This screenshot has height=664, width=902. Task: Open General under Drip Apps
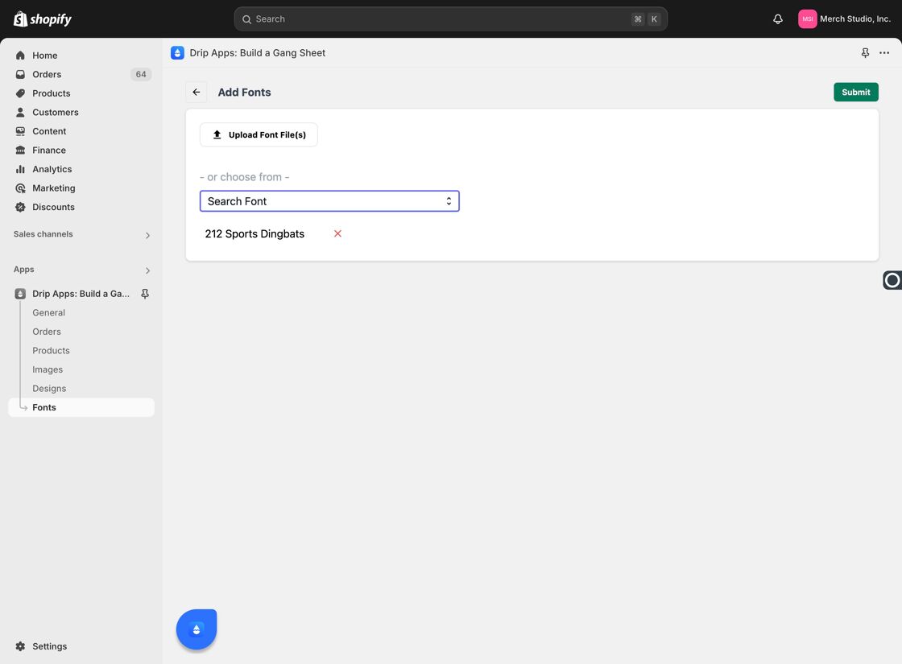[49, 313]
